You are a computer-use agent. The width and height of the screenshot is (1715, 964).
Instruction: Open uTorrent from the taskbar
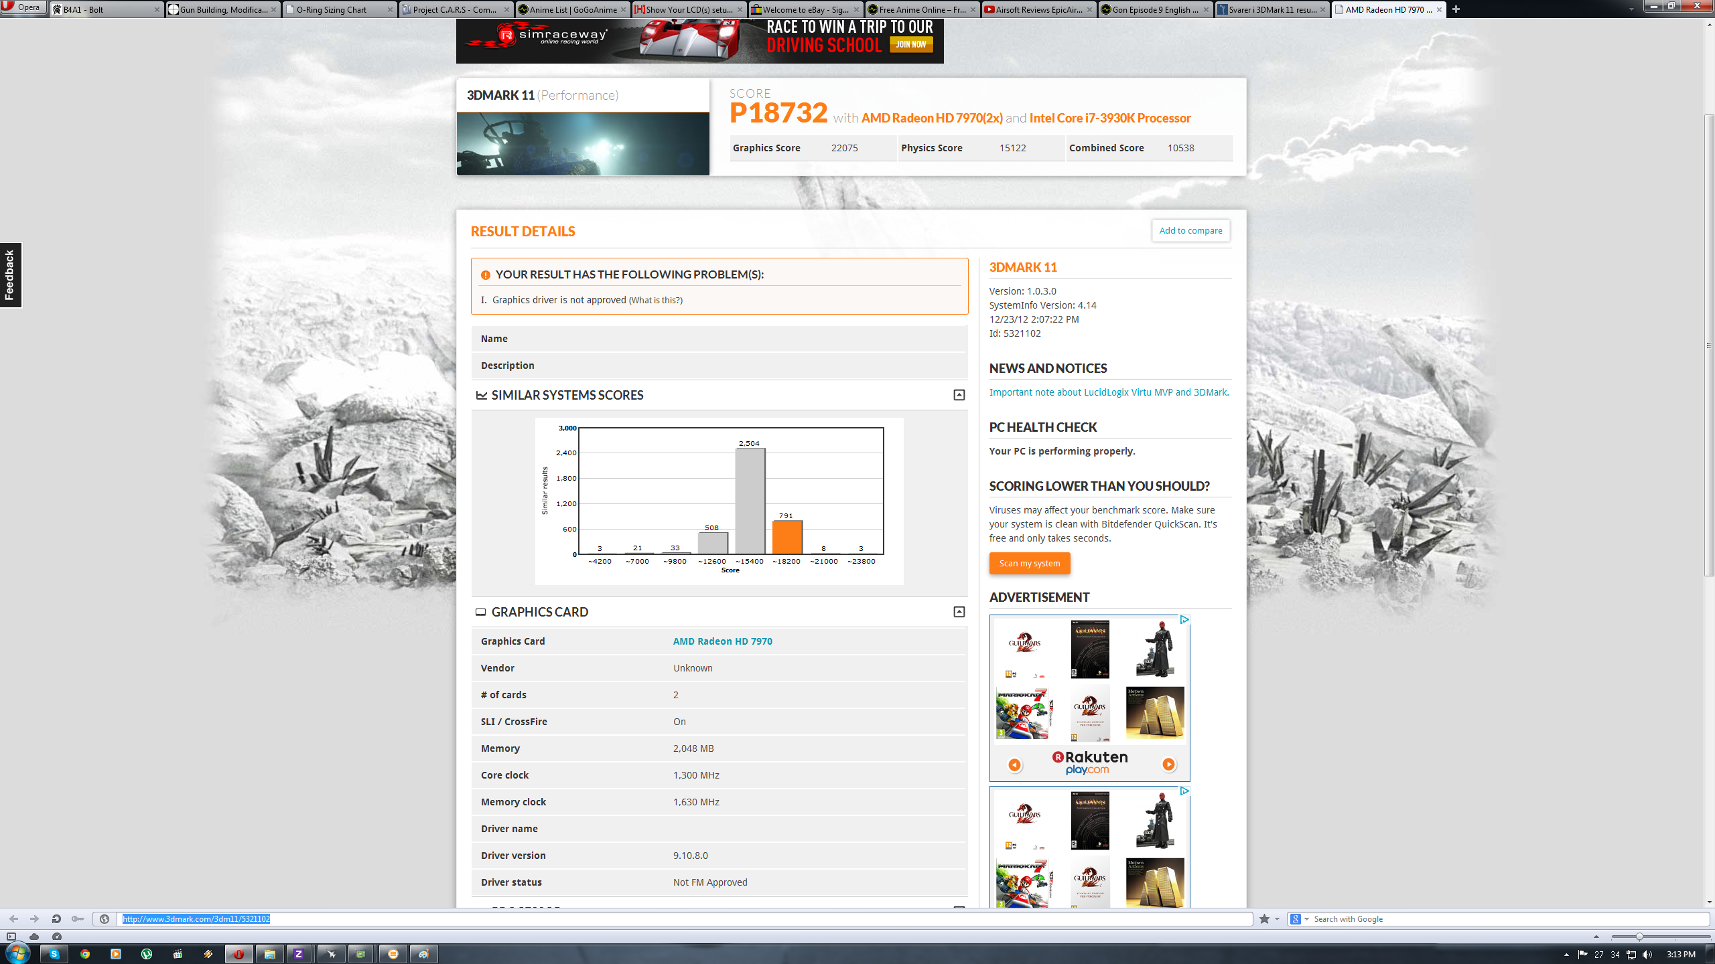tap(147, 954)
